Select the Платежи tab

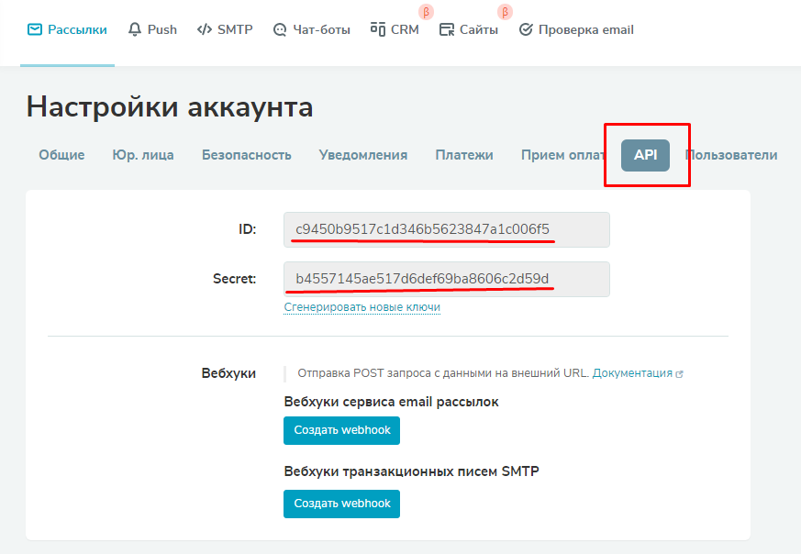click(x=464, y=155)
